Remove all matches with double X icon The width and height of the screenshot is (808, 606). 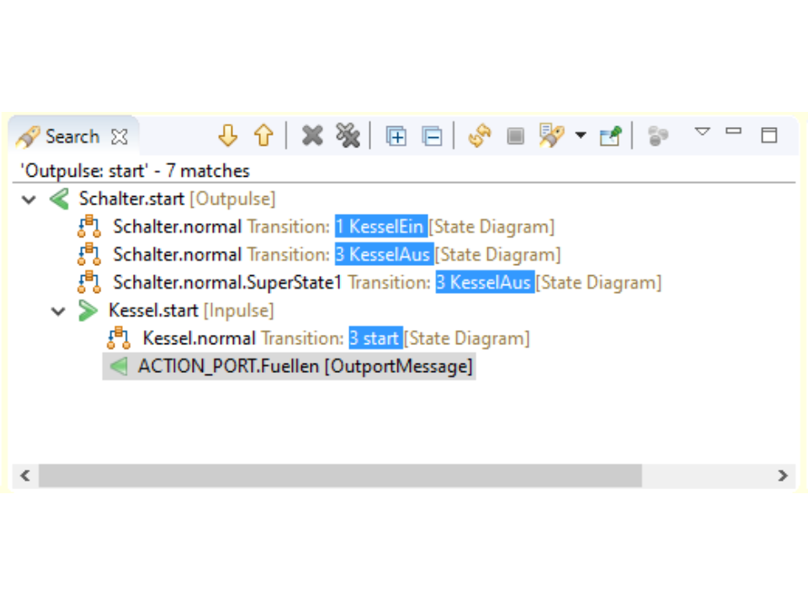[x=348, y=136]
